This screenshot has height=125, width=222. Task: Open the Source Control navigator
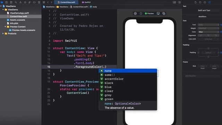pos(7,2)
